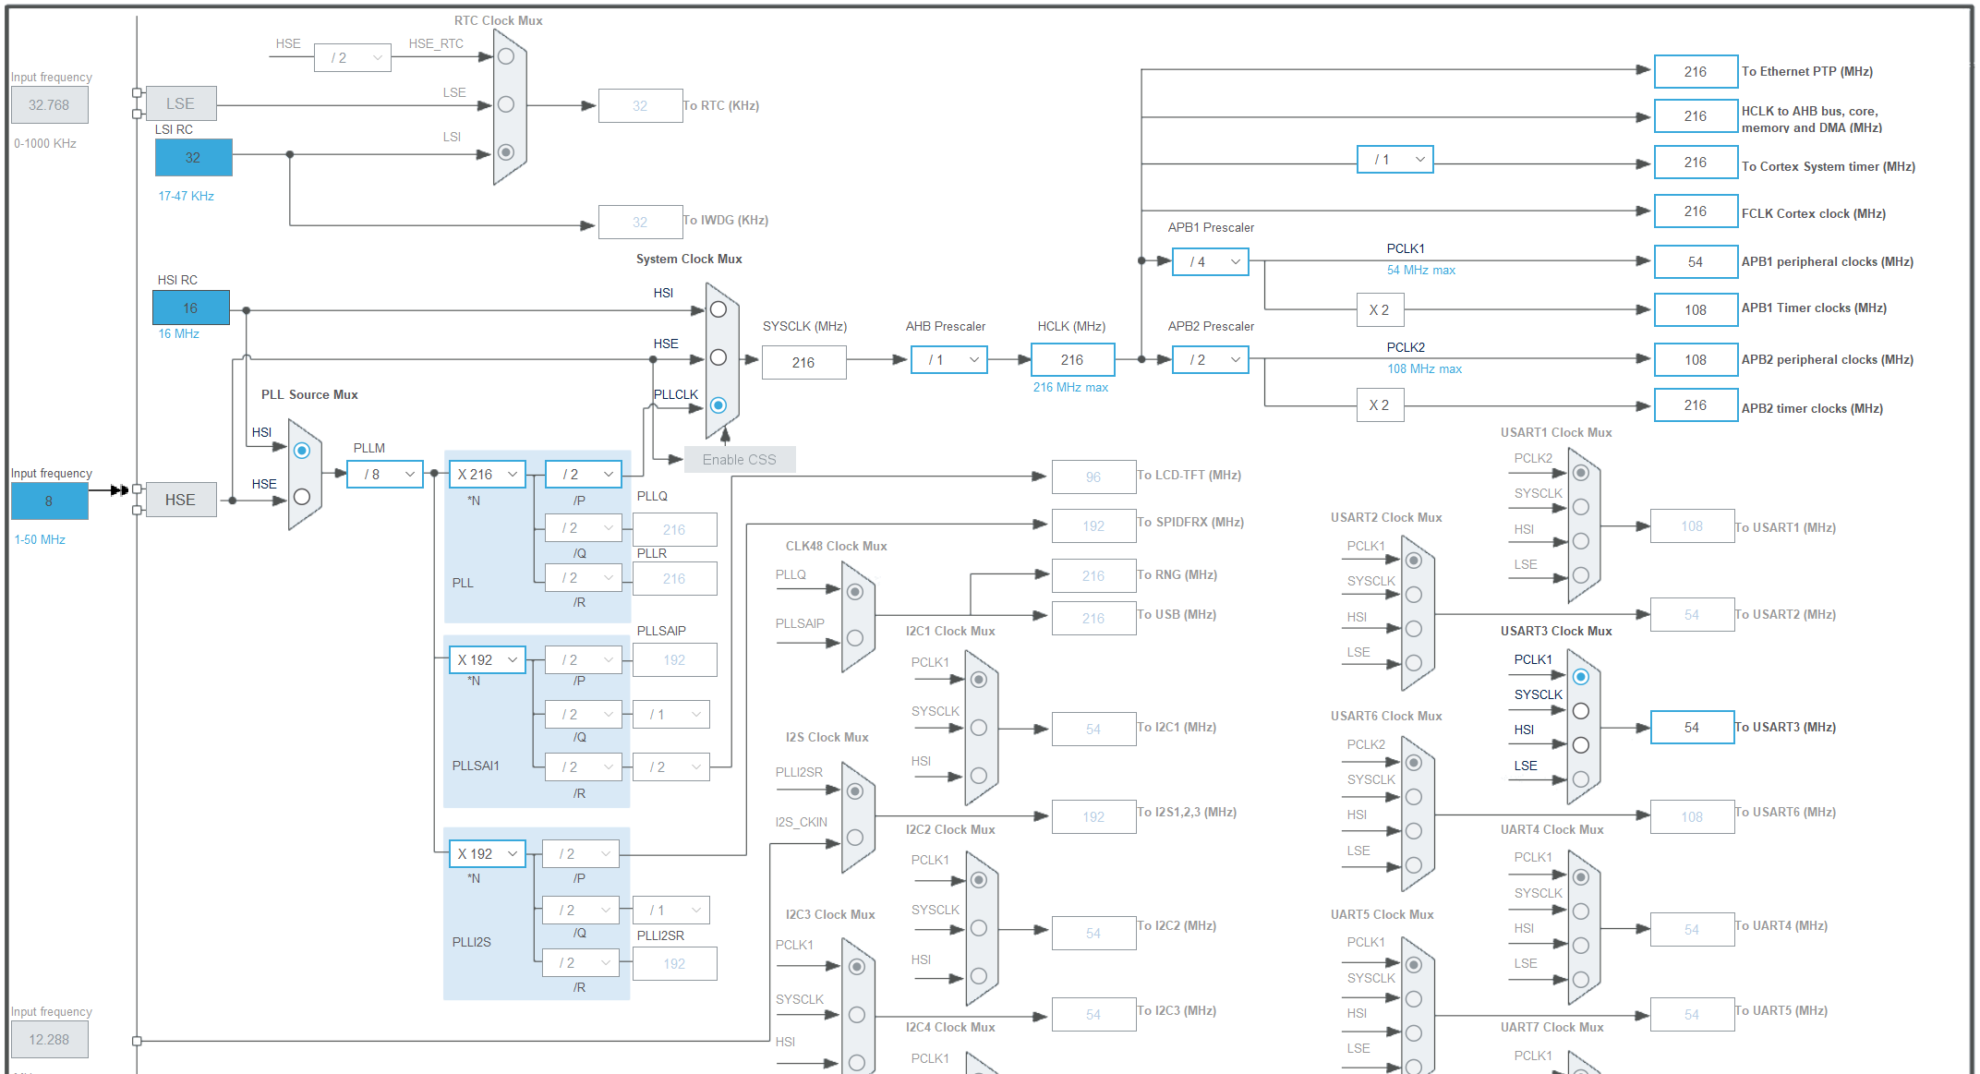Open the APB2 Prescaler dropdown
The height and width of the screenshot is (1074, 1980).
[x=1210, y=359]
